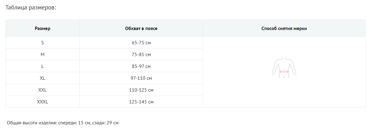
Task: Select the size M cell
Action: point(42,55)
